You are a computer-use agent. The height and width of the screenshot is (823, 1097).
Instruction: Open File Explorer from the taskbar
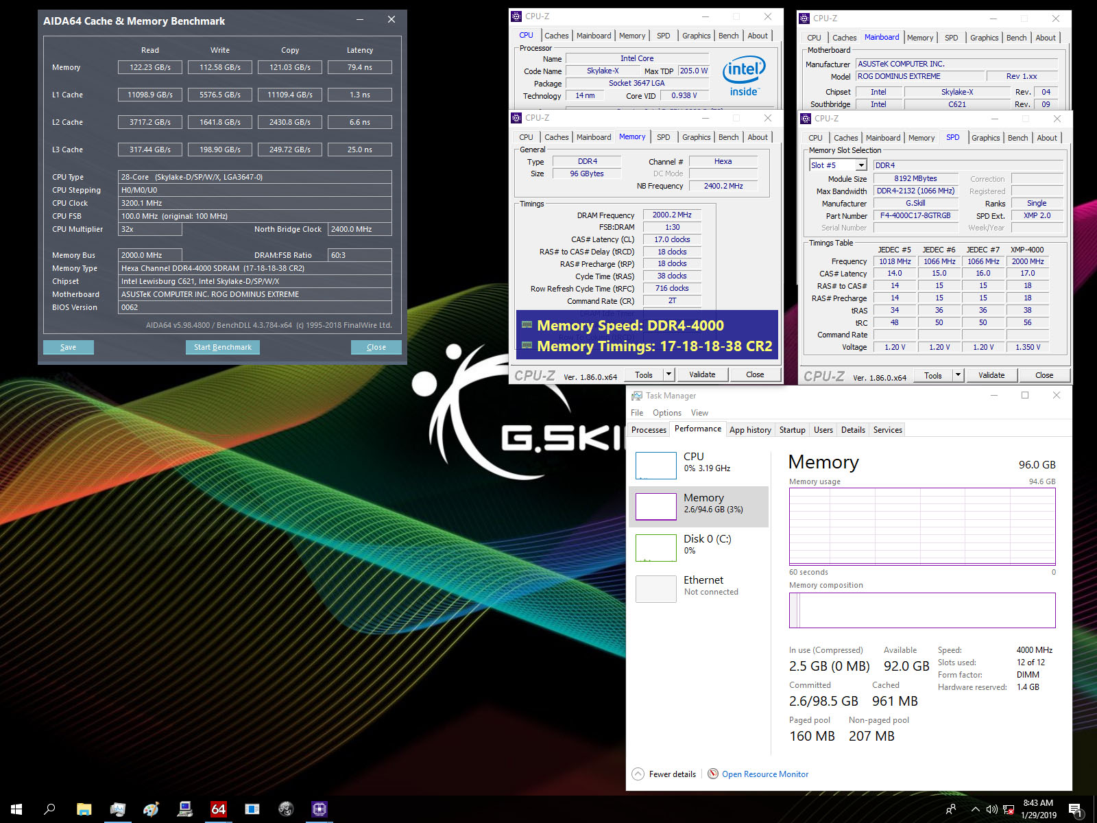pyautogui.click(x=84, y=809)
